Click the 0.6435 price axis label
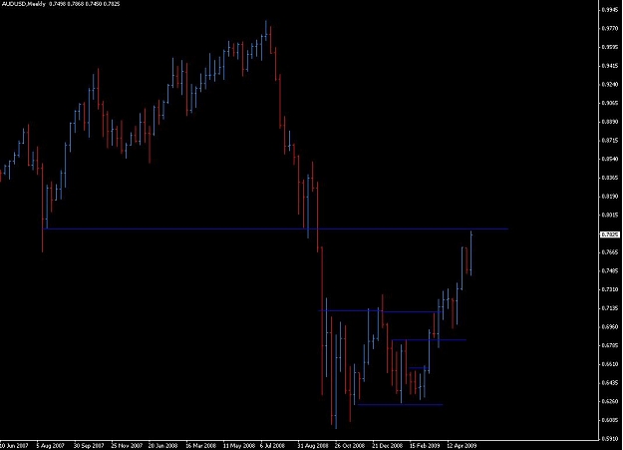This screenshot has width=623, height=450. tap(610, 383)
